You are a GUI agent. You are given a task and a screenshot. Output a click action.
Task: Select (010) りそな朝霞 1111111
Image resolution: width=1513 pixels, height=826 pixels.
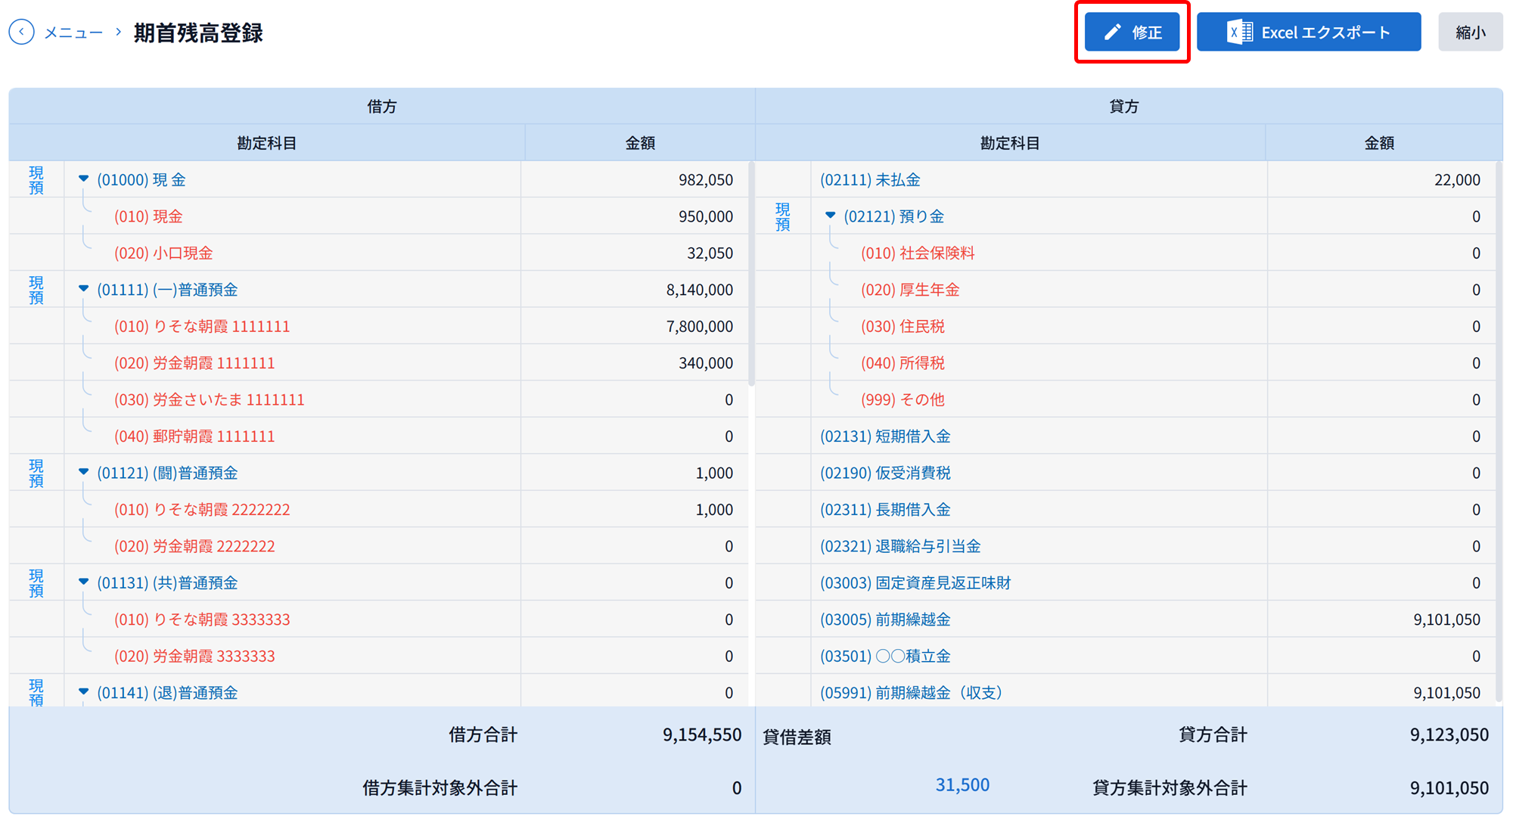[x=202, y=326]
